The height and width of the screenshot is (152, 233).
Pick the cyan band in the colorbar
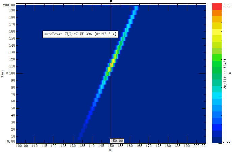217,96
